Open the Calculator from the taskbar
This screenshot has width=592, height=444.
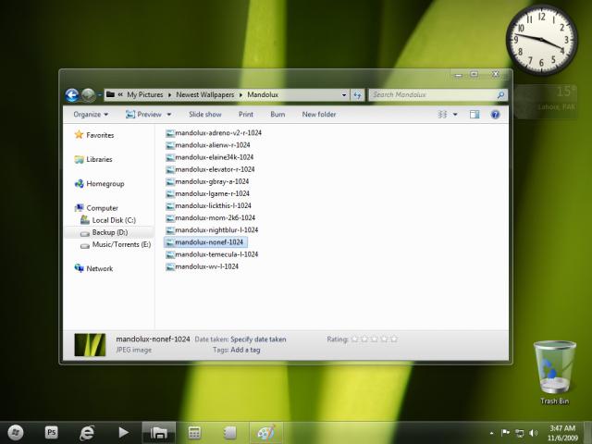click(194, 433)
